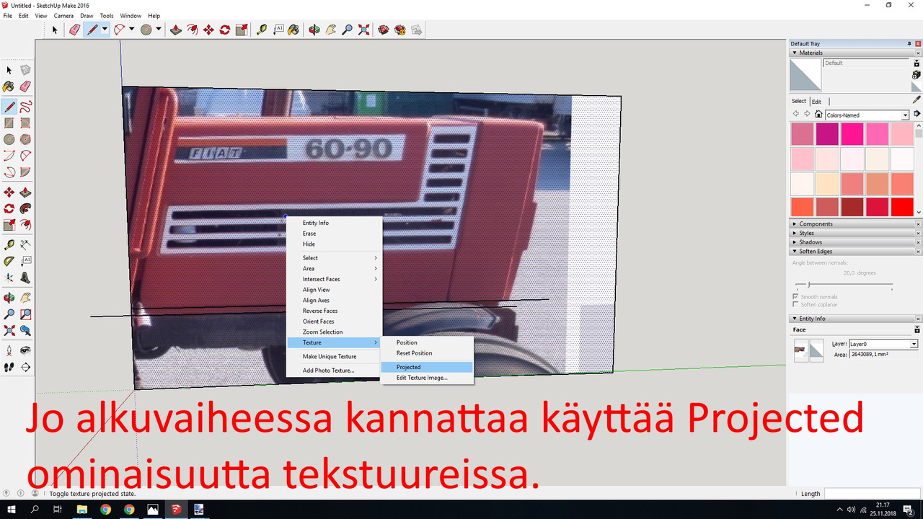
Task: Select the Rectangle tool in left palette
Action: (9, 123)
